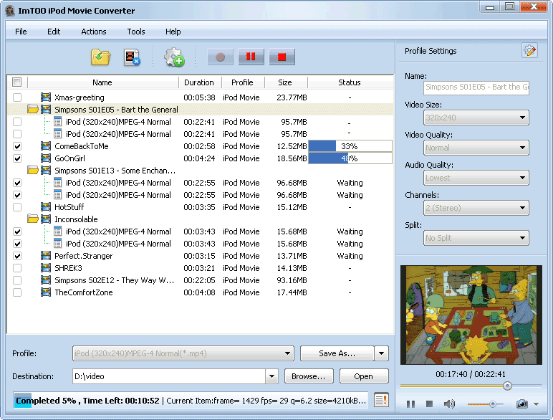Click the add profile gear icon

pyautogui.click(x=174, y=57)
